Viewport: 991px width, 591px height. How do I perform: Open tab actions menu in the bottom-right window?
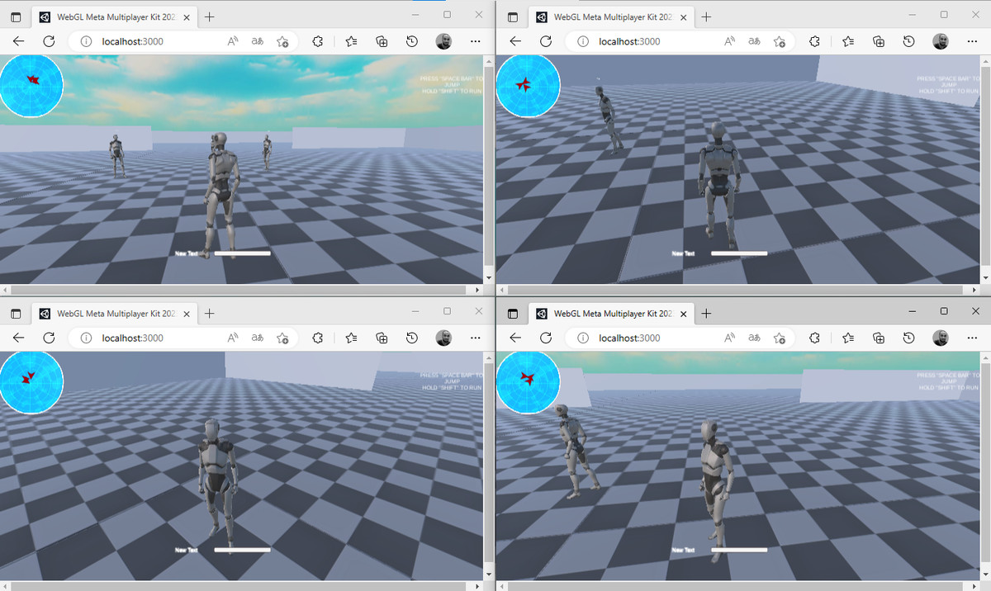point(513,314)
